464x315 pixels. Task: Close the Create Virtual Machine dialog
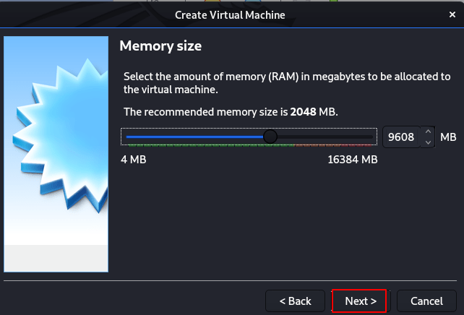coord(452,14)
